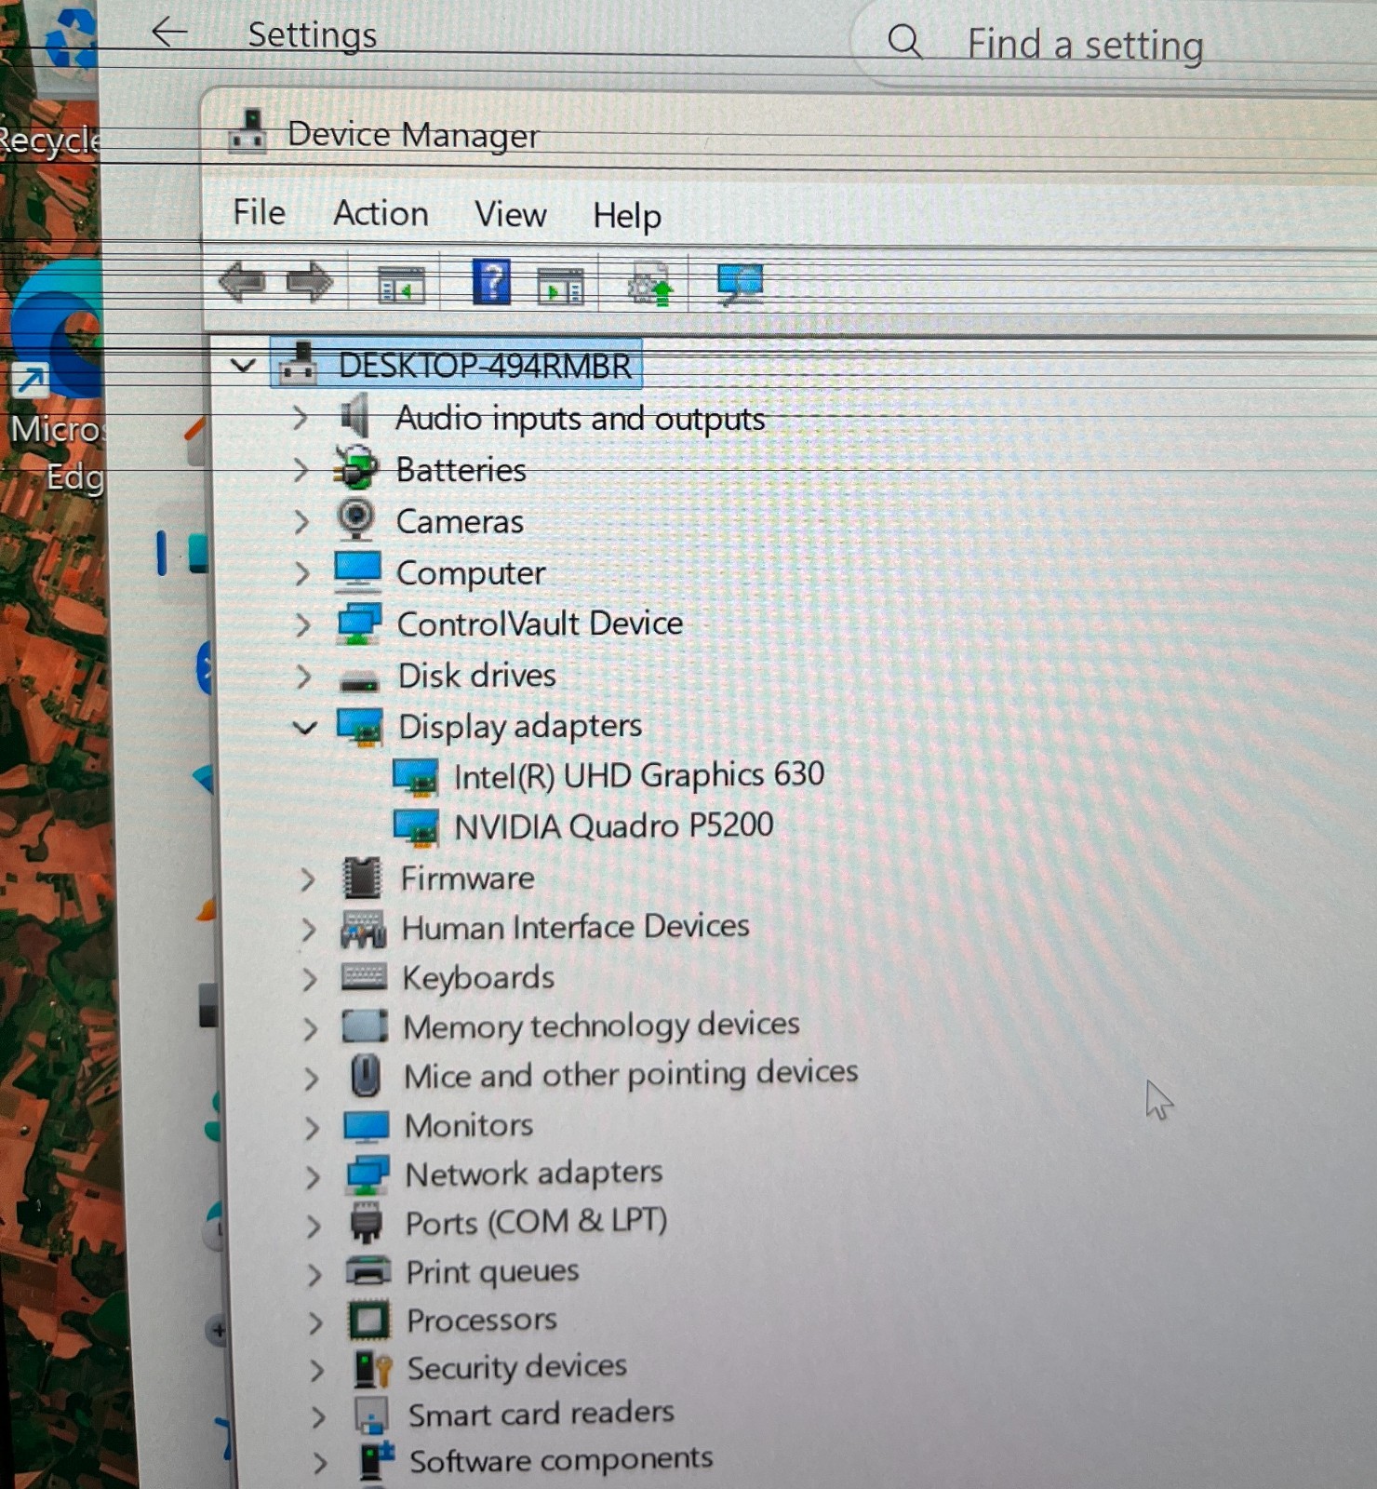Click the Human Interface Devices icon
Screen dimensions: 1377x1489
(363, 928)
